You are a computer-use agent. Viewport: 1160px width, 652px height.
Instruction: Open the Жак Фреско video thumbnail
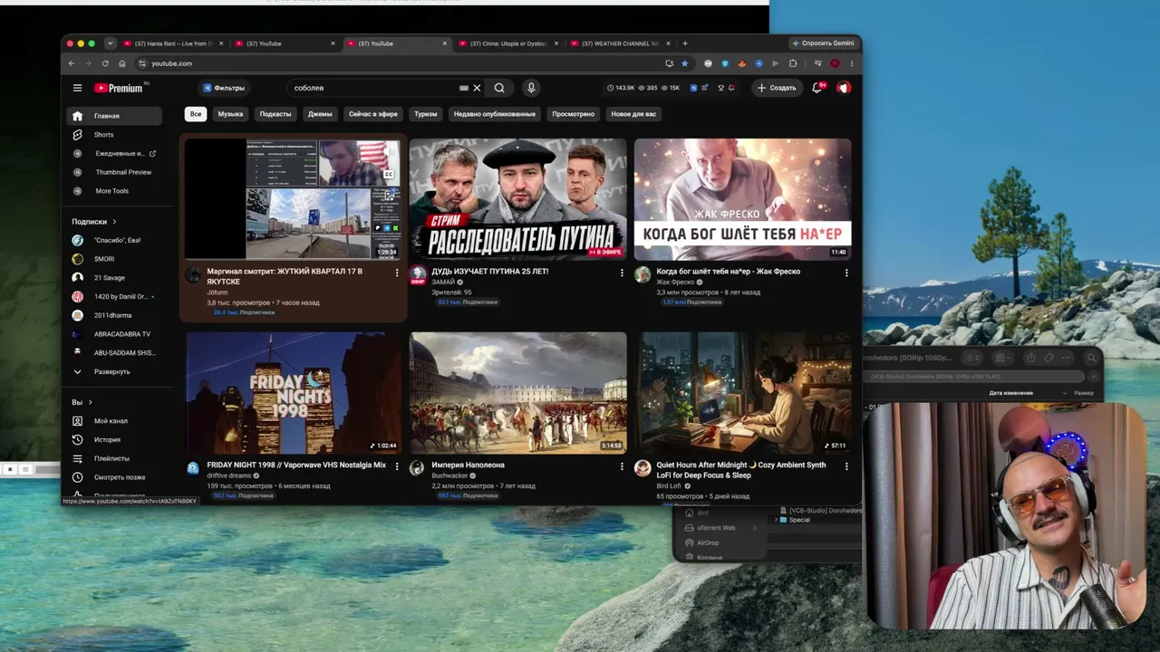point(742,199)
